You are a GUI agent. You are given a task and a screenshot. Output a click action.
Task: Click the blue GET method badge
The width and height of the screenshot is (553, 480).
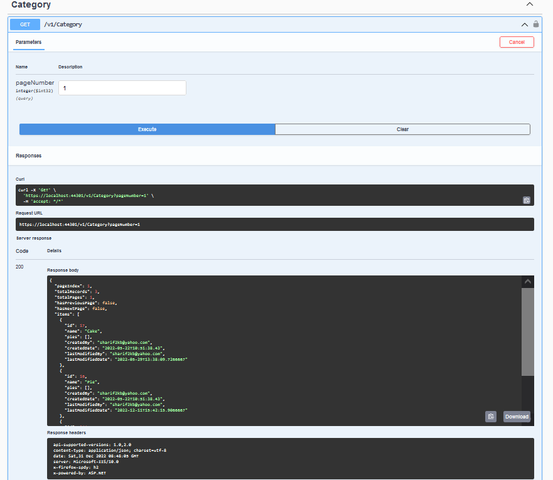(25, 24)
